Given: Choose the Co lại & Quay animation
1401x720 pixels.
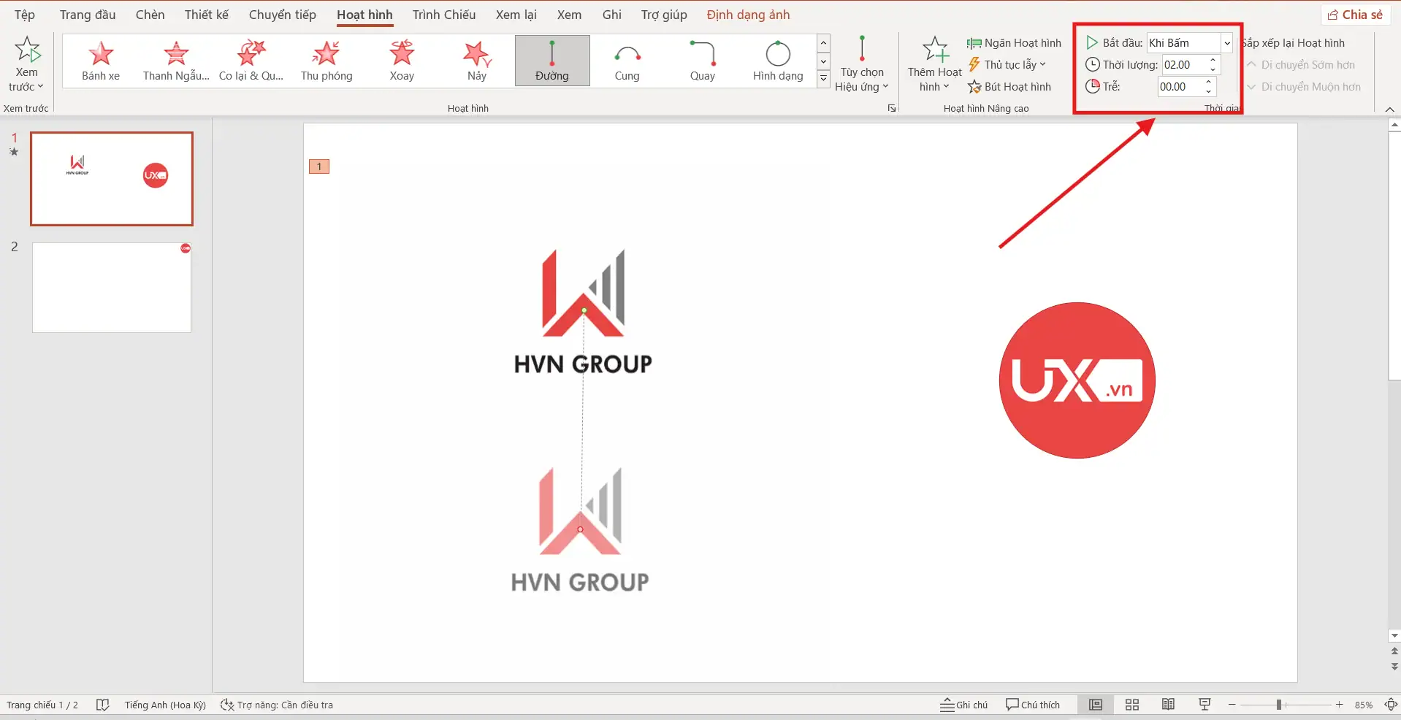Looking at the screenshot, I should (x=251, y=61).
